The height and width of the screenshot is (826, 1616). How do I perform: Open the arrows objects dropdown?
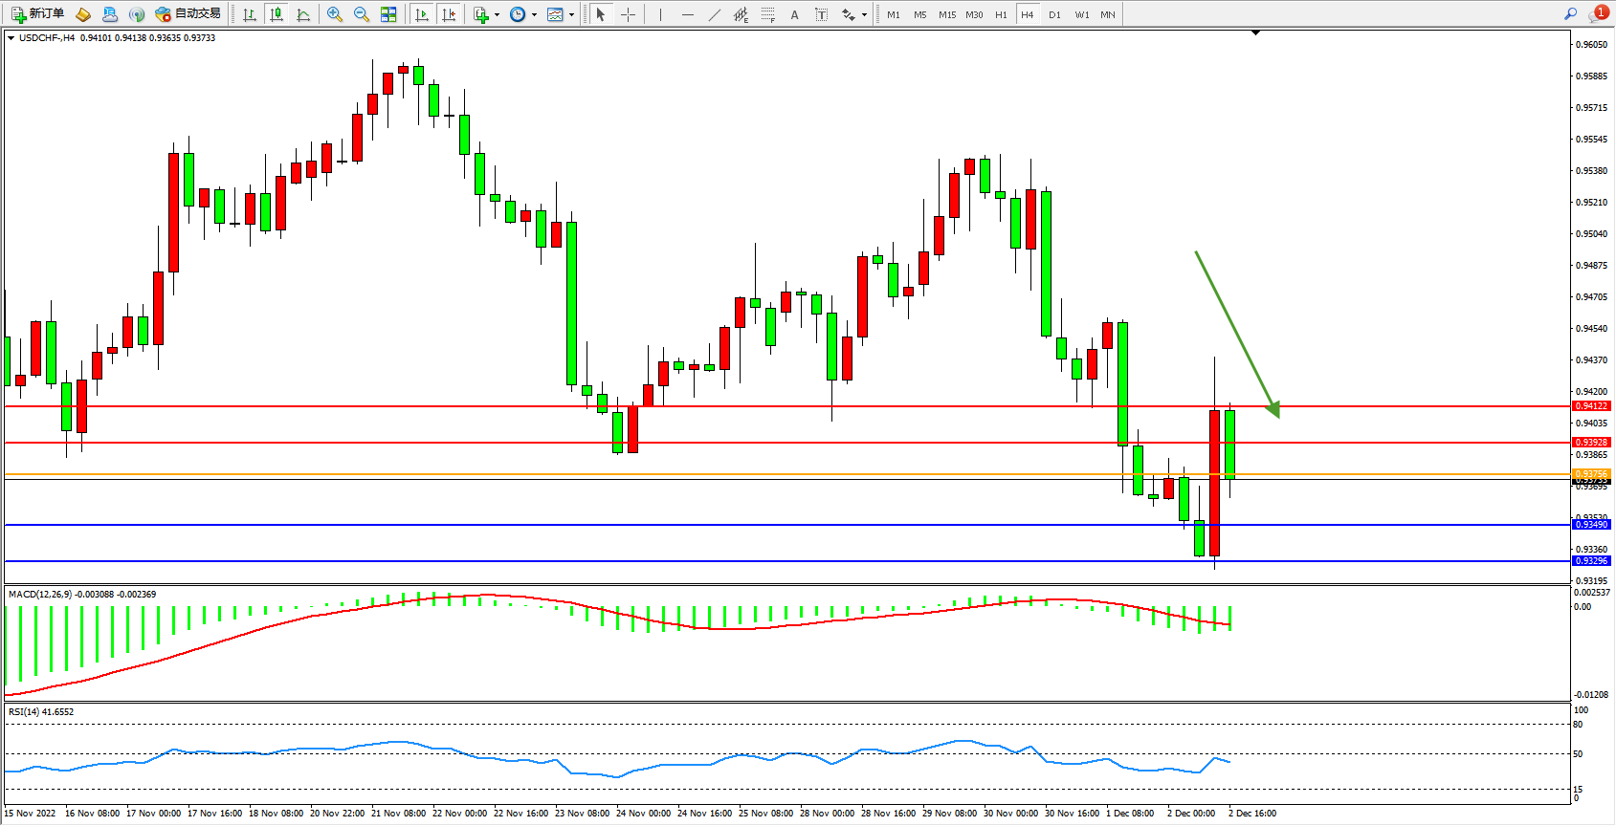(864, 14)
